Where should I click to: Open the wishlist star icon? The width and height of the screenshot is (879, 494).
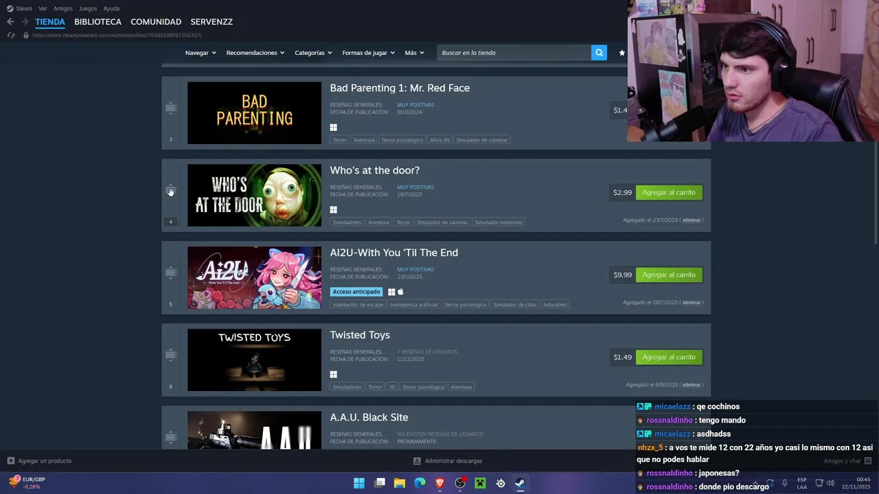(622, 53)
